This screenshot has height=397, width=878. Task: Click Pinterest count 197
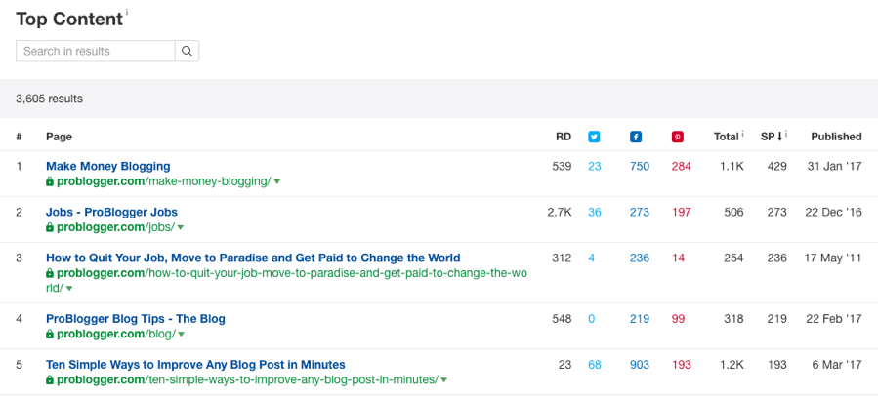pyautogui.click(x=682, y=212)
